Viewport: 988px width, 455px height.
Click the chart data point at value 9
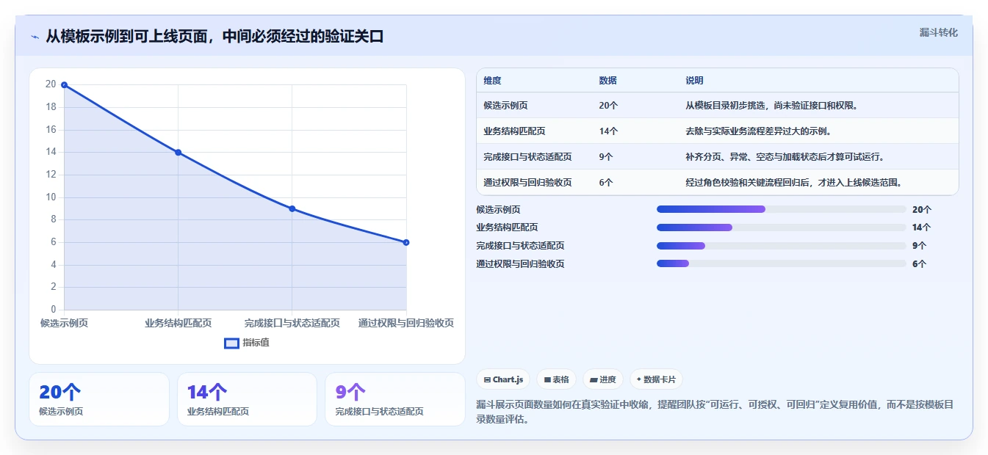coord(292,208)
